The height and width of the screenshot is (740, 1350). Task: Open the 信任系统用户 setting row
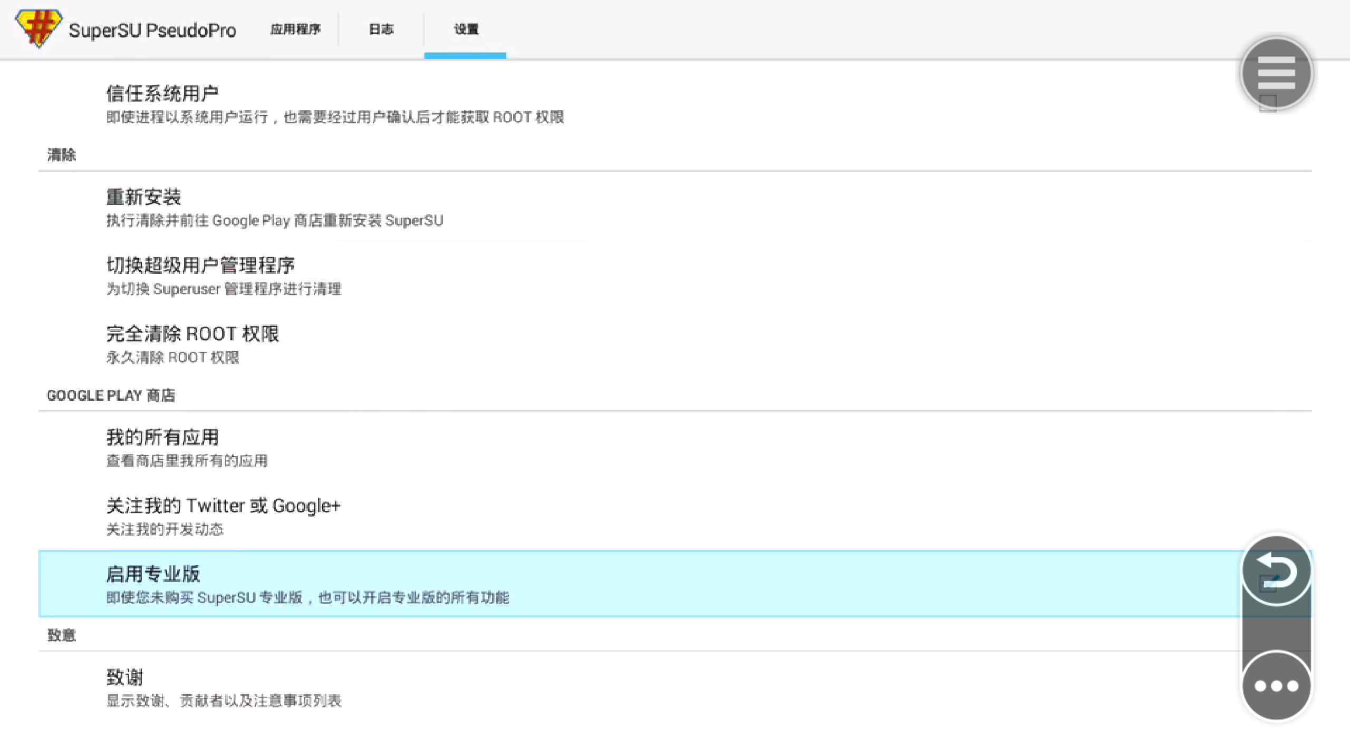[675, 104]
